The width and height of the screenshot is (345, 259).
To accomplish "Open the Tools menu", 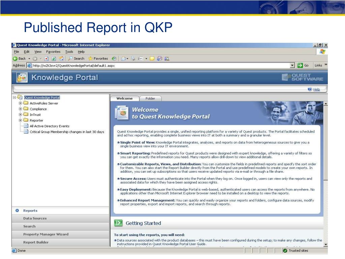I will (69, 52).
